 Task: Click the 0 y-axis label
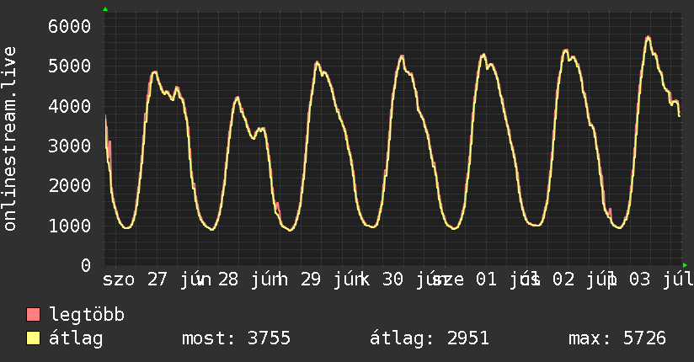[x=86, y=265]
